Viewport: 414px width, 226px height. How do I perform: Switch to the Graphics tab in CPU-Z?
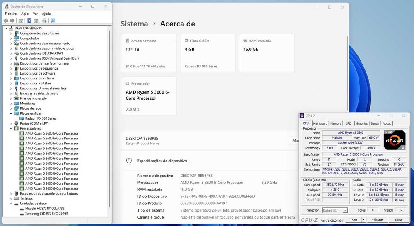click(x=362, y=123)
